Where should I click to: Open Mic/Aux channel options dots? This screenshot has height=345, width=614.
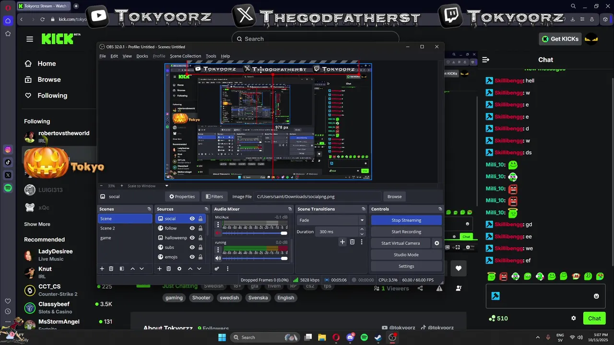[x=218, y=224]
